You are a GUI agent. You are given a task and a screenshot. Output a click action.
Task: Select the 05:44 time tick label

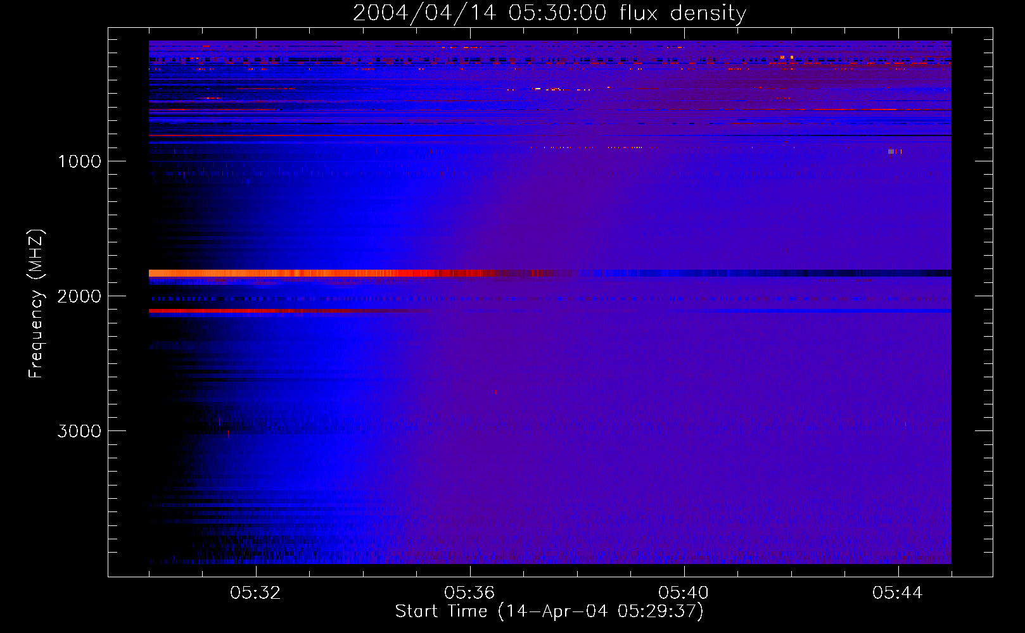point(898,593)
